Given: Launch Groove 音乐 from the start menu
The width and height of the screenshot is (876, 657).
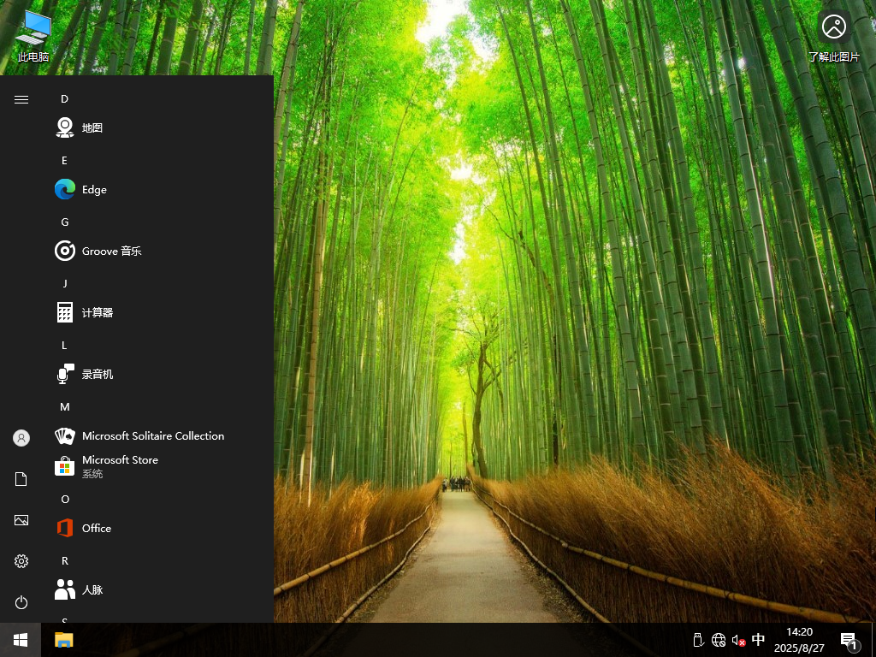Looking at the screenshot, I should (109, 251).
